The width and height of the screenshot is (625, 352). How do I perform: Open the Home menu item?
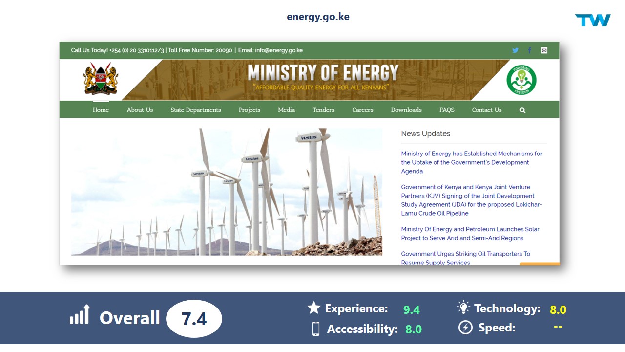(101, 110)
